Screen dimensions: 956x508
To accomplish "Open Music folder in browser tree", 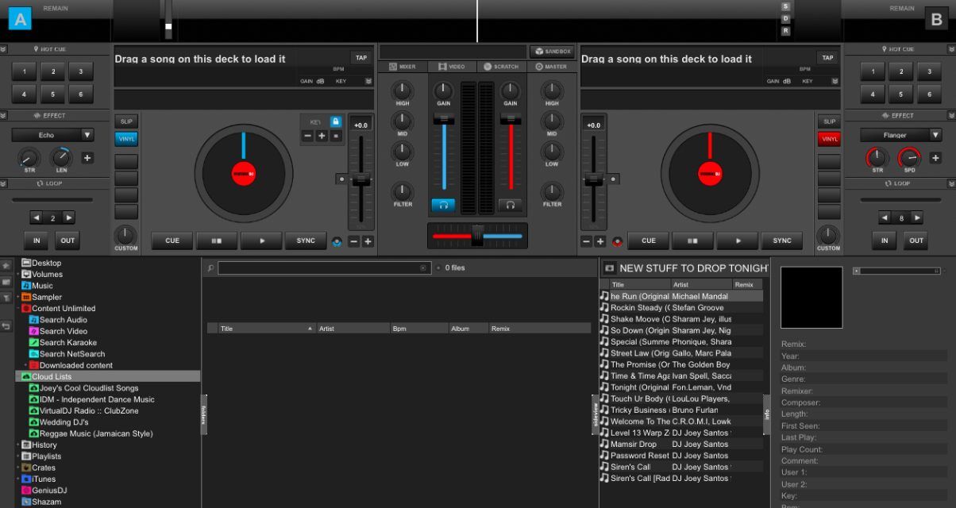I will click(x=37, y=286).
